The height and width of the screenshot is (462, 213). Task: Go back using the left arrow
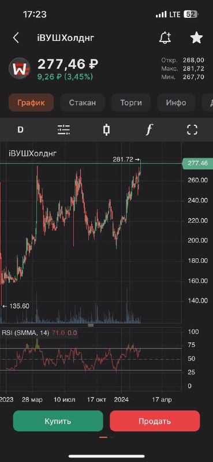16,38
